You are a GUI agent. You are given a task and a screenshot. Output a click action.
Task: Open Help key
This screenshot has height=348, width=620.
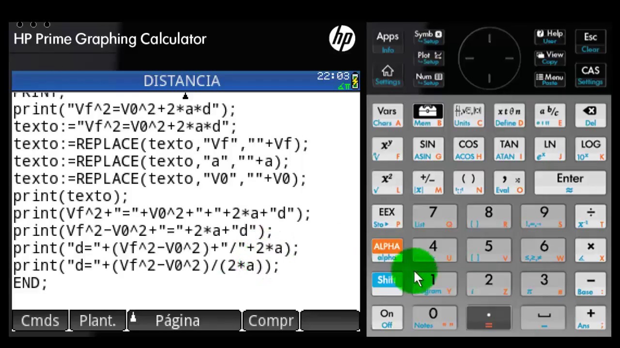point(550,36)
